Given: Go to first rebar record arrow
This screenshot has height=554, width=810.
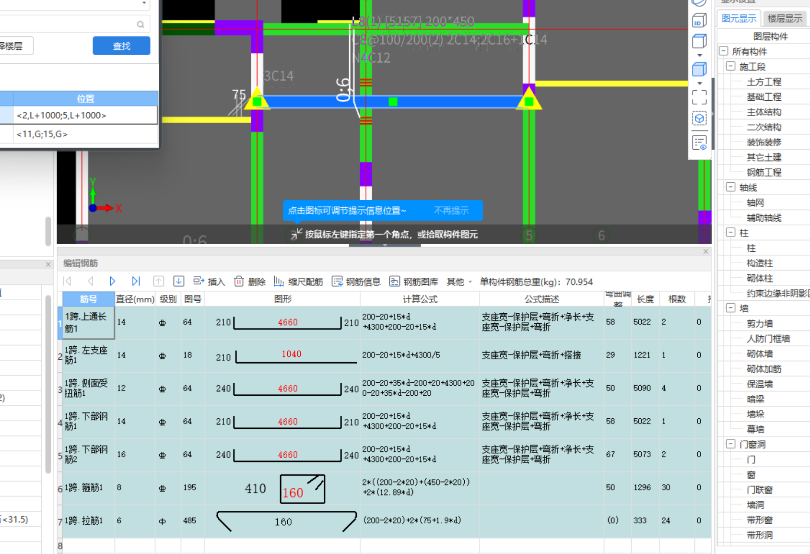Looking at the screenshot, I should pyautogui.click(x=67, y=281).
